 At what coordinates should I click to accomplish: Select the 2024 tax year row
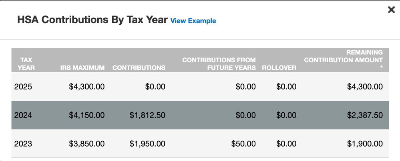[23, 115]
